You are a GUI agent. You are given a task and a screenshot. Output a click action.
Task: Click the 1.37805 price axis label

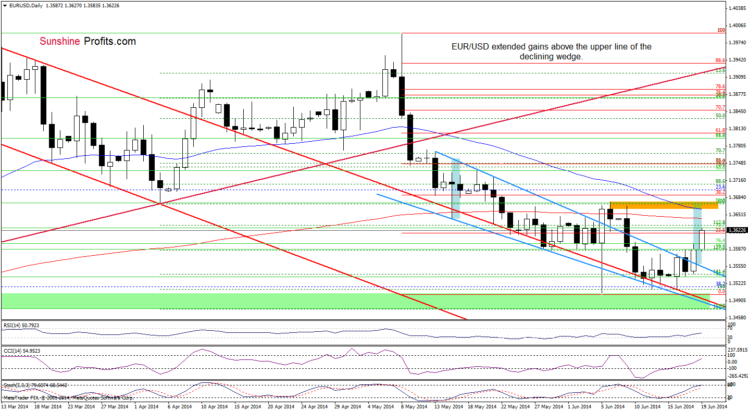click(737, 146)
